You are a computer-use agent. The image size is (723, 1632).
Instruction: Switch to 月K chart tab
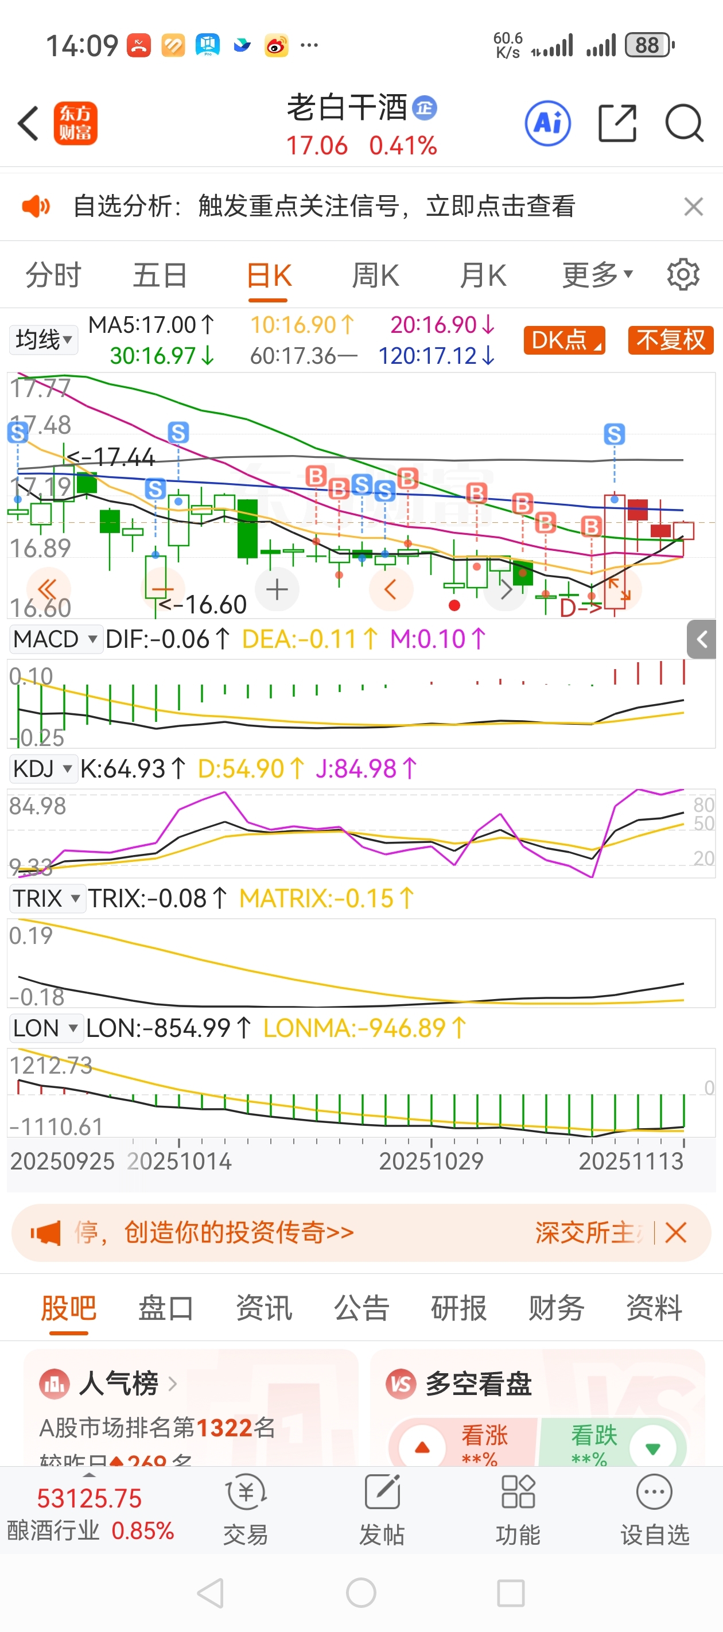[483, 275]
